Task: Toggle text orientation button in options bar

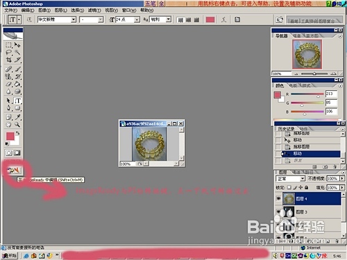Action: (29, 19)
